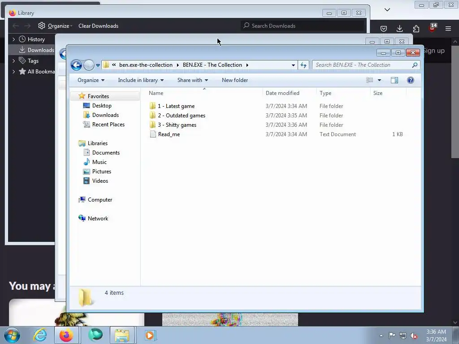Open the Explorer Organize menu
Screen dimensions: 459x344
click(x=91, y=80)
